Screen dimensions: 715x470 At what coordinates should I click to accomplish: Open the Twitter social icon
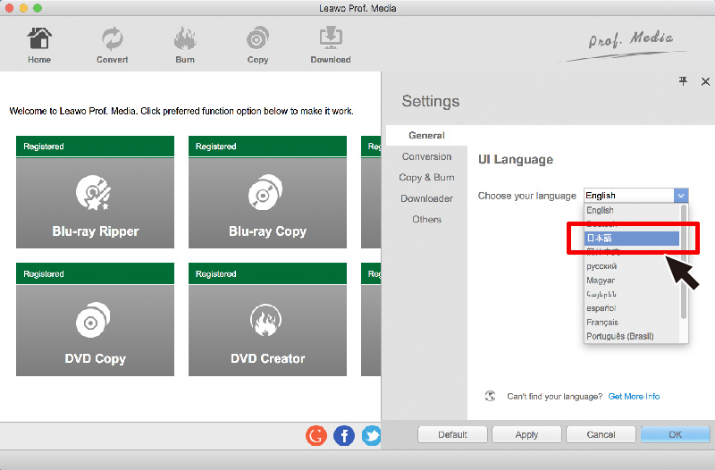pos(372,435)
